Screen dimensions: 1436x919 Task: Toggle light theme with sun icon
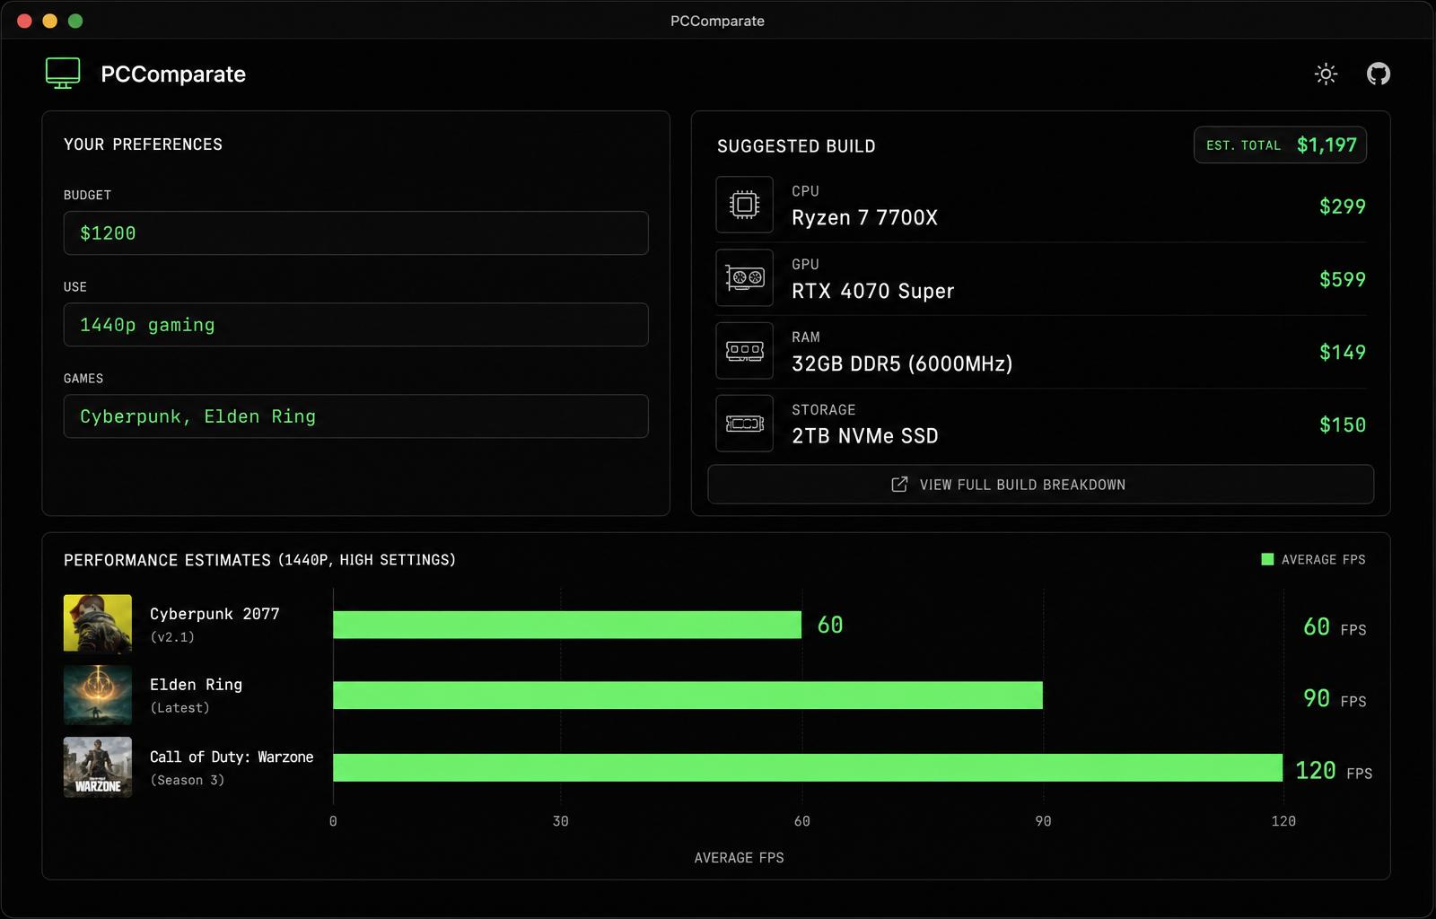[1326, 74]
